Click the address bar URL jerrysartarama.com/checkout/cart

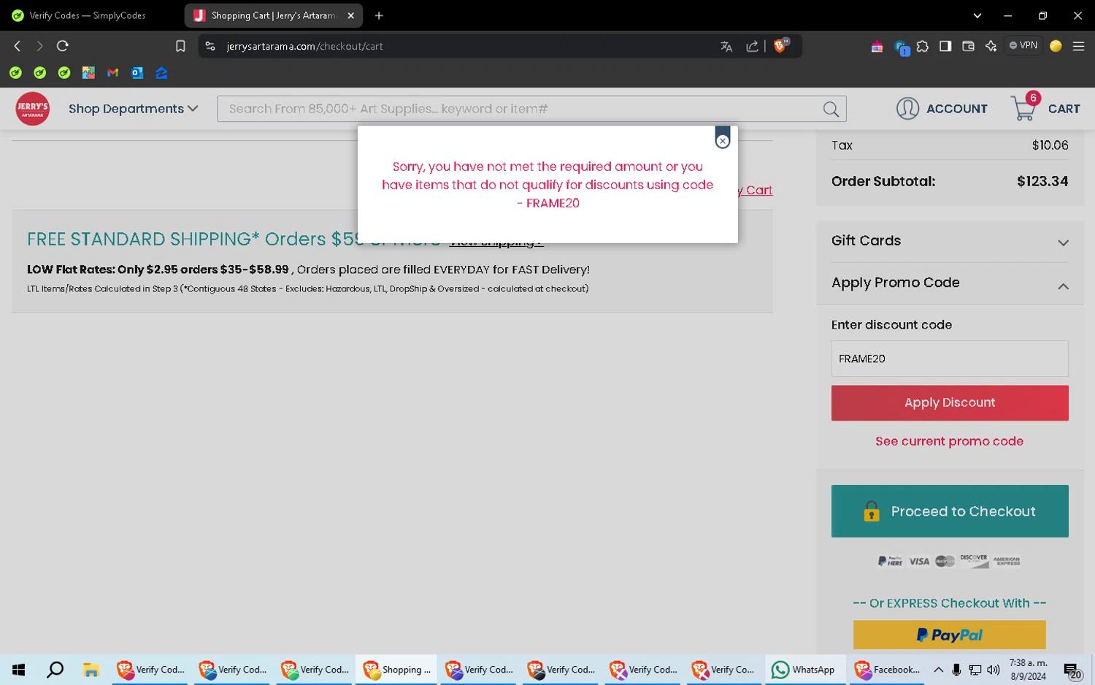point(305,46)
